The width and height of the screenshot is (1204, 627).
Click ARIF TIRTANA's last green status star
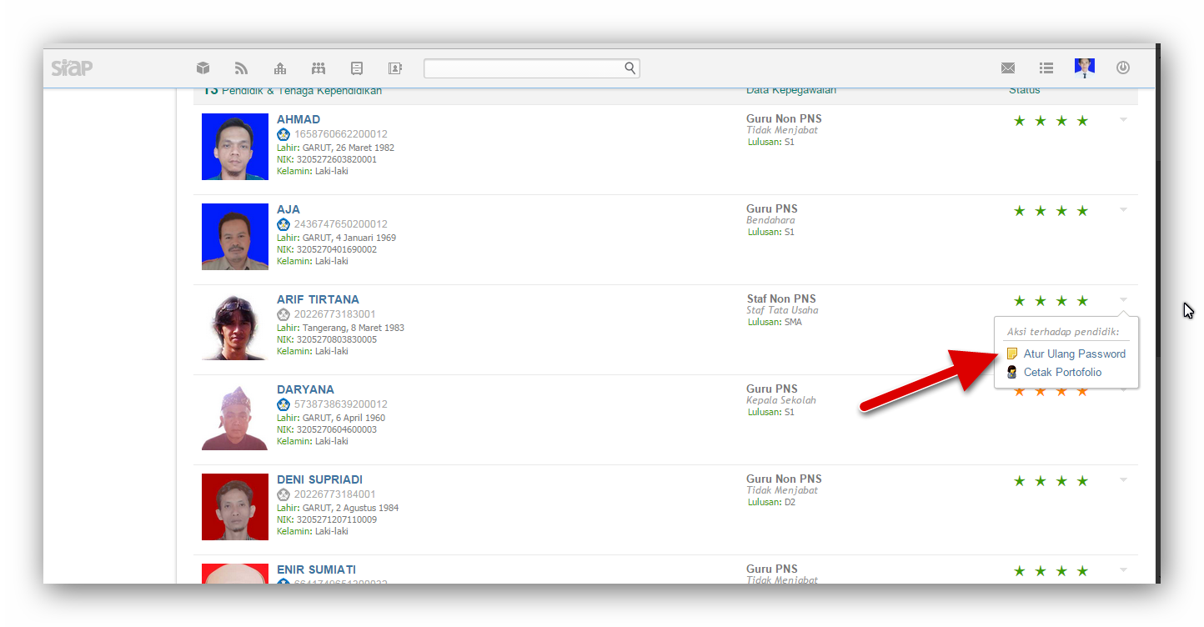[x=1082, y=301]
